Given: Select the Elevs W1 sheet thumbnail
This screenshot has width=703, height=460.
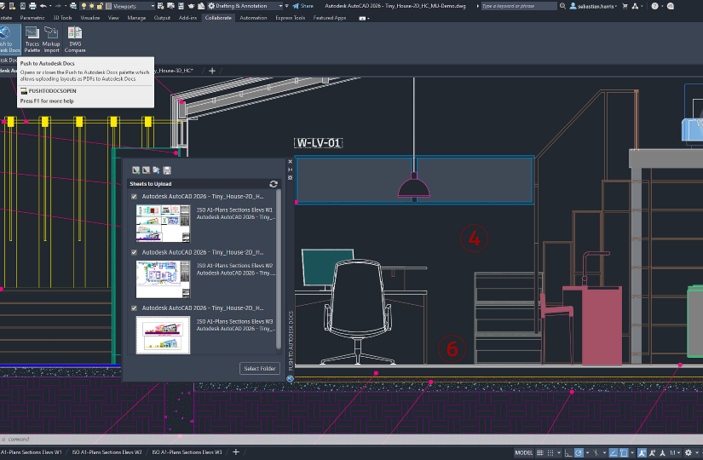Looking at the screenshot, I should (164, 223).
